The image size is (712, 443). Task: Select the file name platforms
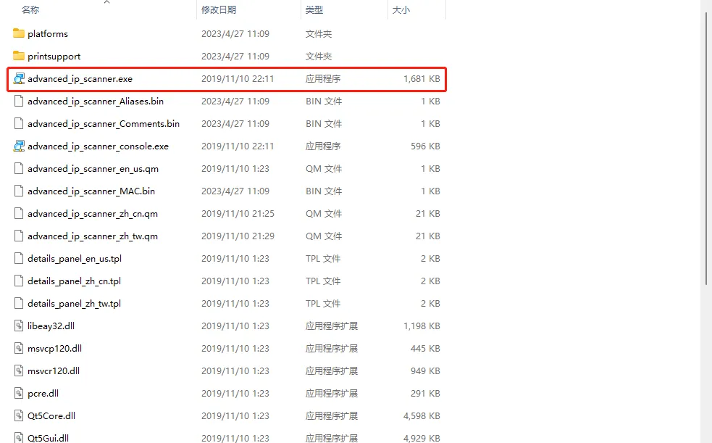coord(48,33)
